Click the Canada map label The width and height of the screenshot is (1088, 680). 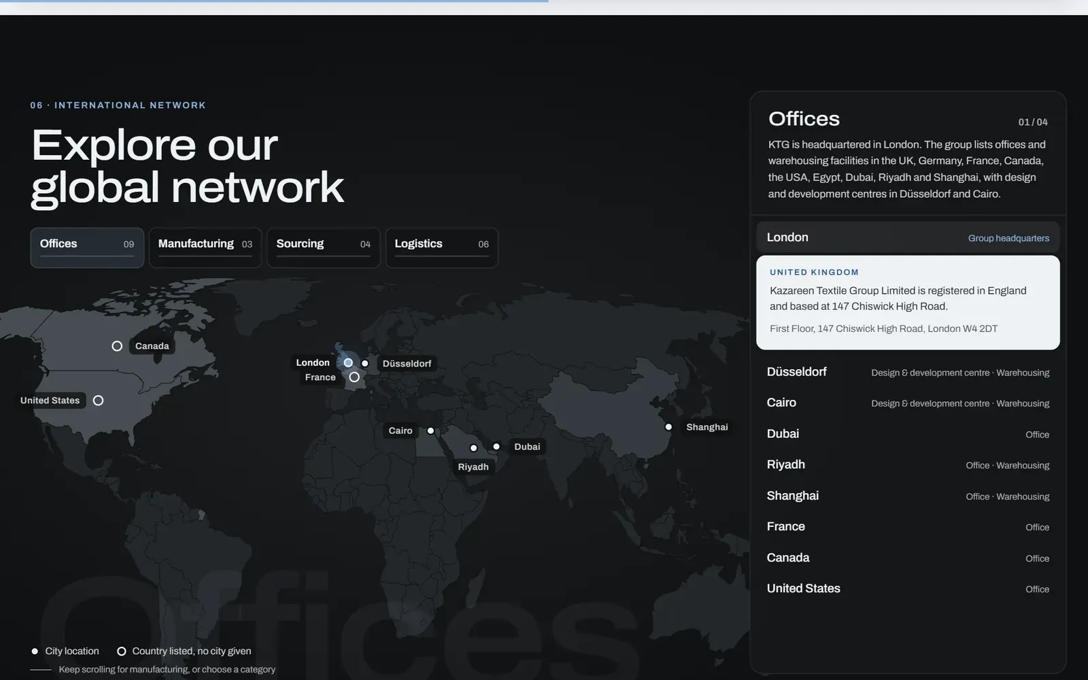point(152,346)
